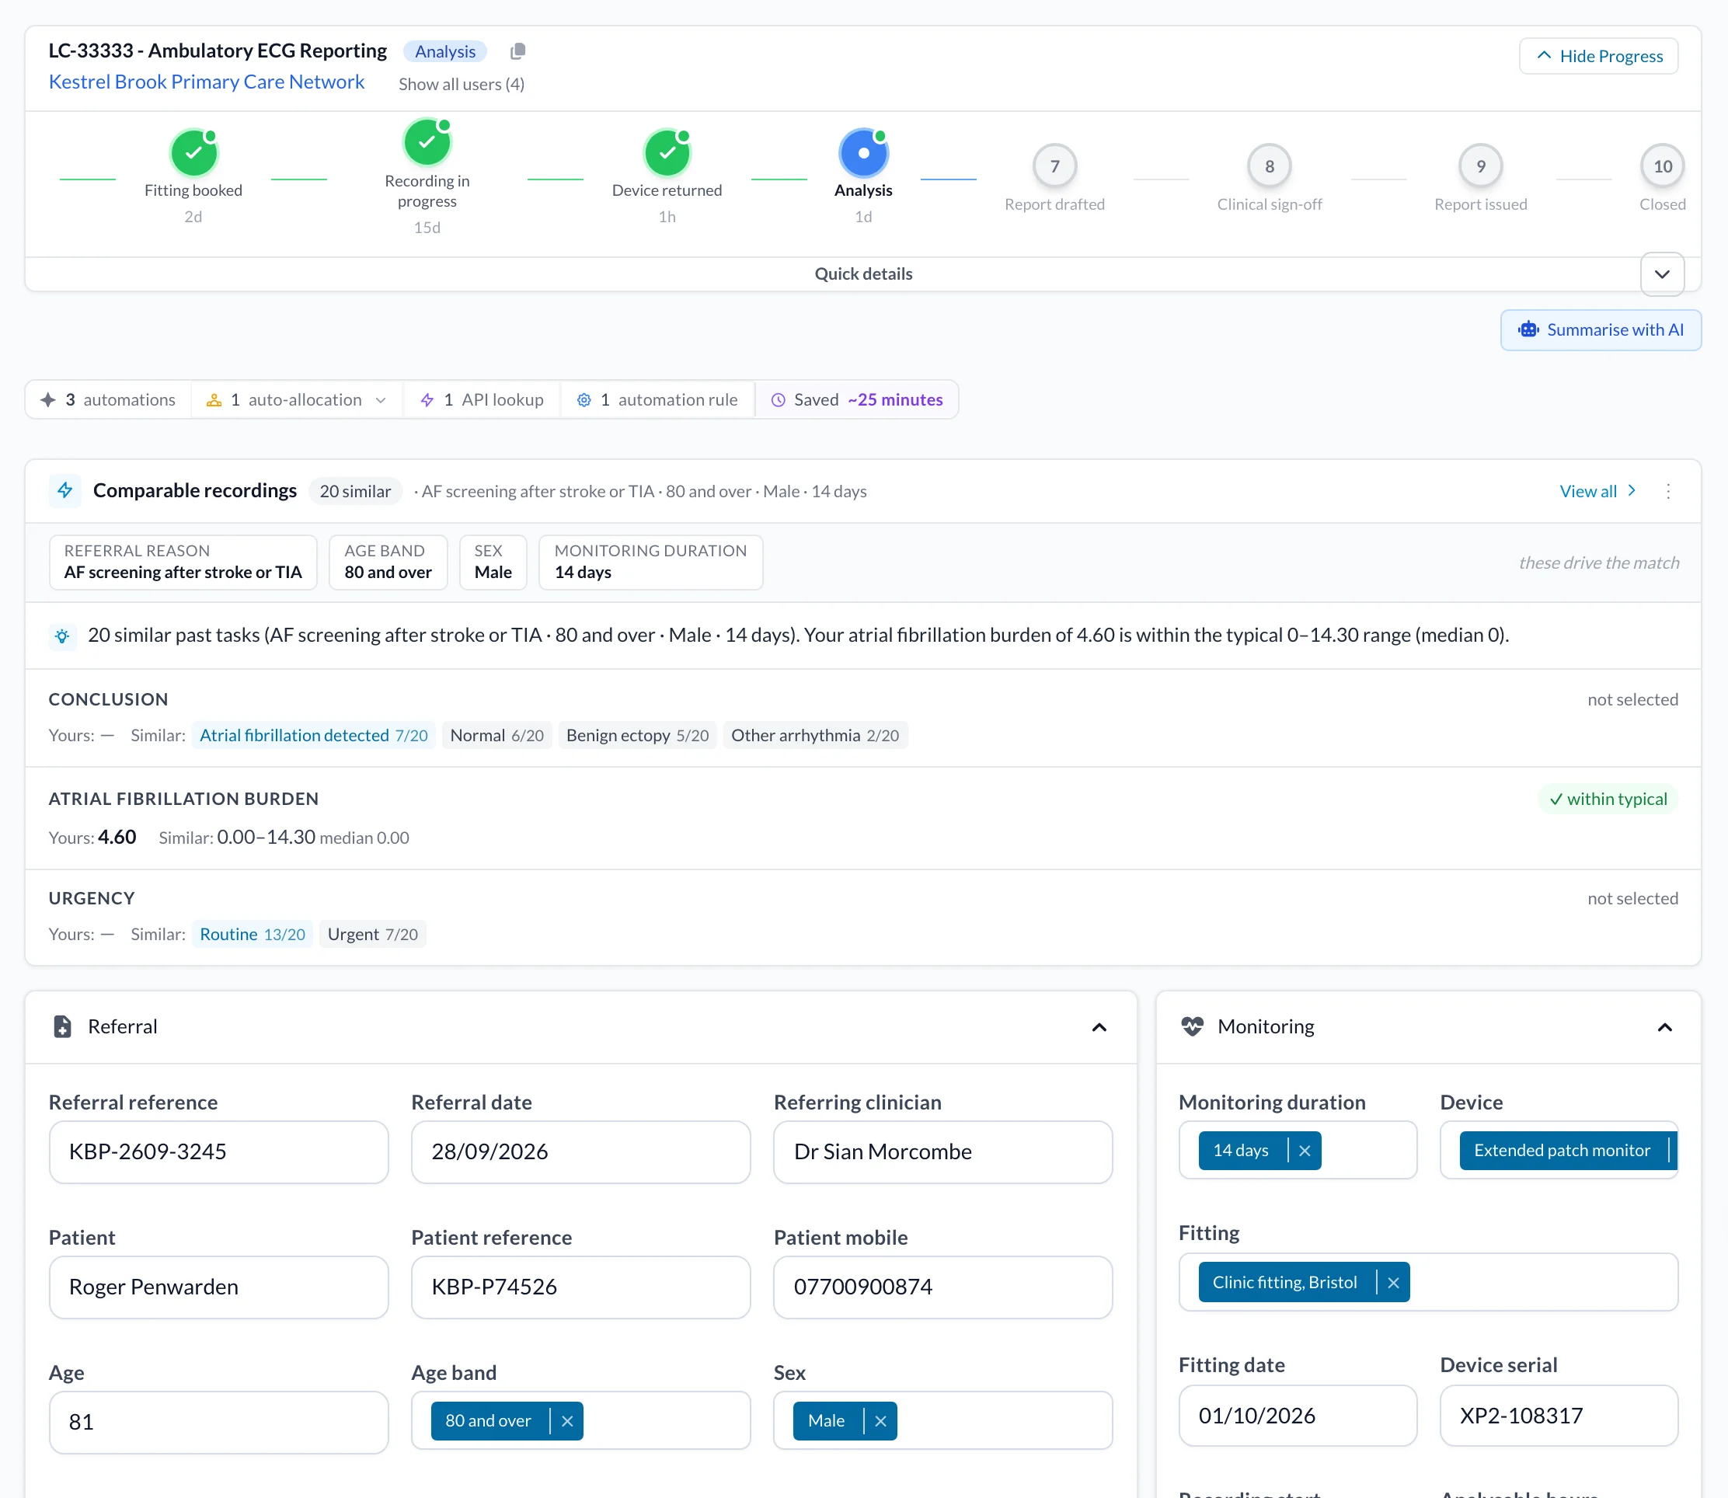Image resolution: width=1728 pixels, height=1498 pixels.
Task: Remove the 14 days monitoring duration tag
Action: tap(1304, 1151)
